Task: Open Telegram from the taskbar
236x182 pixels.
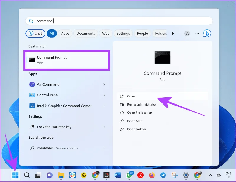Action: point(163,175)
